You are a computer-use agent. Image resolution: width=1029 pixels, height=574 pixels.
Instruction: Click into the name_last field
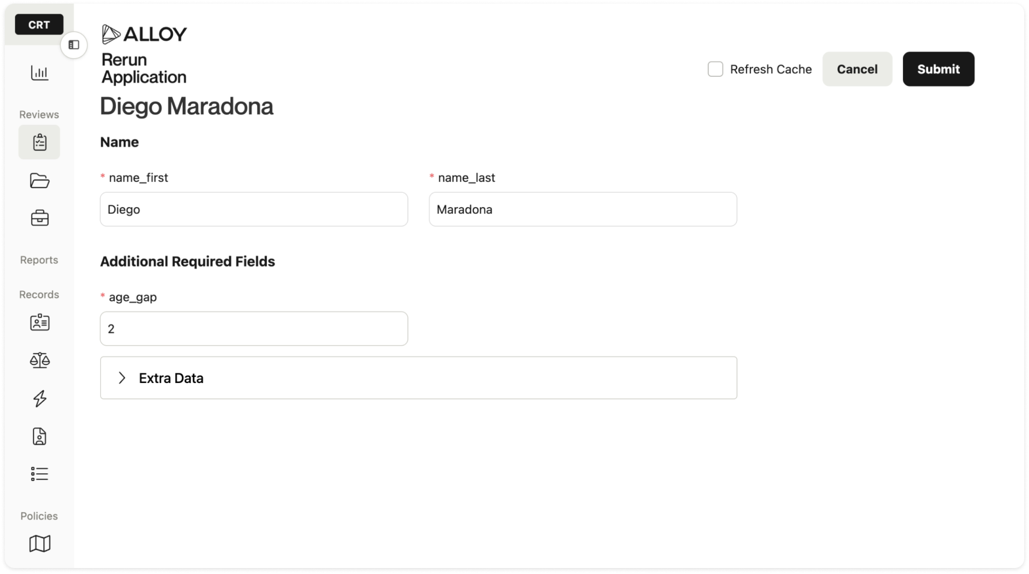pyautogui.click(x=583, y=209)
